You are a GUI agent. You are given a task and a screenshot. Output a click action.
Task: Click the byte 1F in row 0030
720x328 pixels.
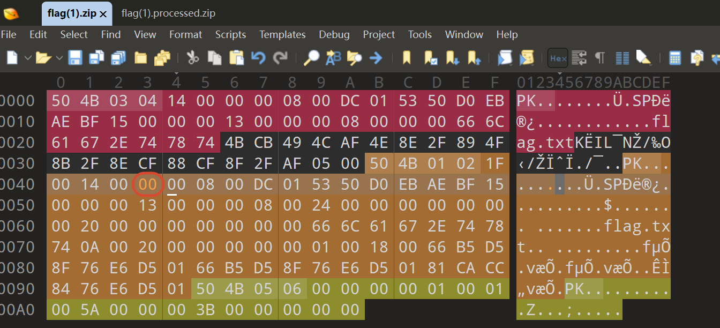[494, 163]
